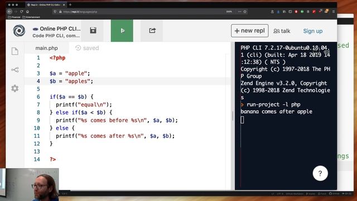The height and width of the screenshot is (201, 357).
Task: Click the $a = "apple"; line
Action: tap(70, 73)
